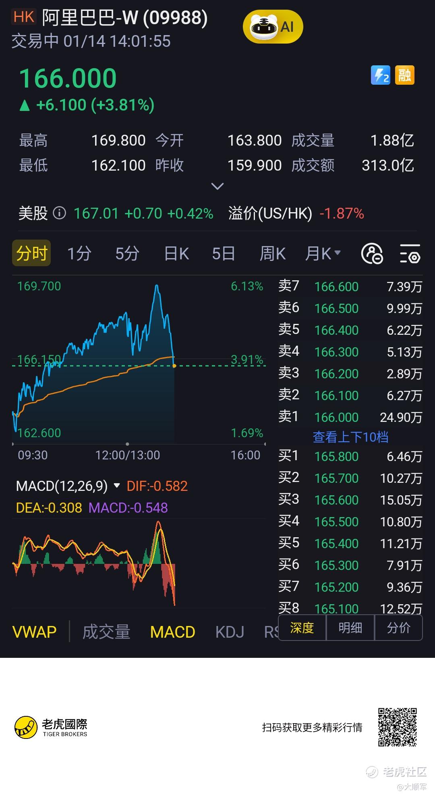Tap the QR code image

398,727
